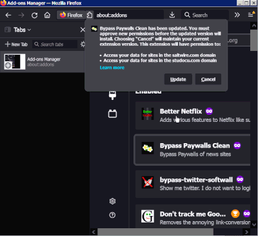The image size is (258, 236).
Task: Click the forward navigation arrow
Action: 21,15
